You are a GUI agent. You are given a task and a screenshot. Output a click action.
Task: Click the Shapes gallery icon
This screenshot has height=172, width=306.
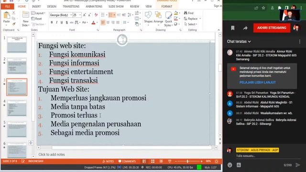point(148,15)
